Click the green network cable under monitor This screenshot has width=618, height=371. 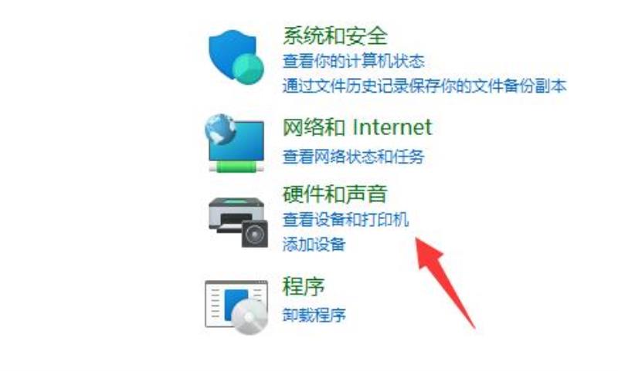coord(236,168)
